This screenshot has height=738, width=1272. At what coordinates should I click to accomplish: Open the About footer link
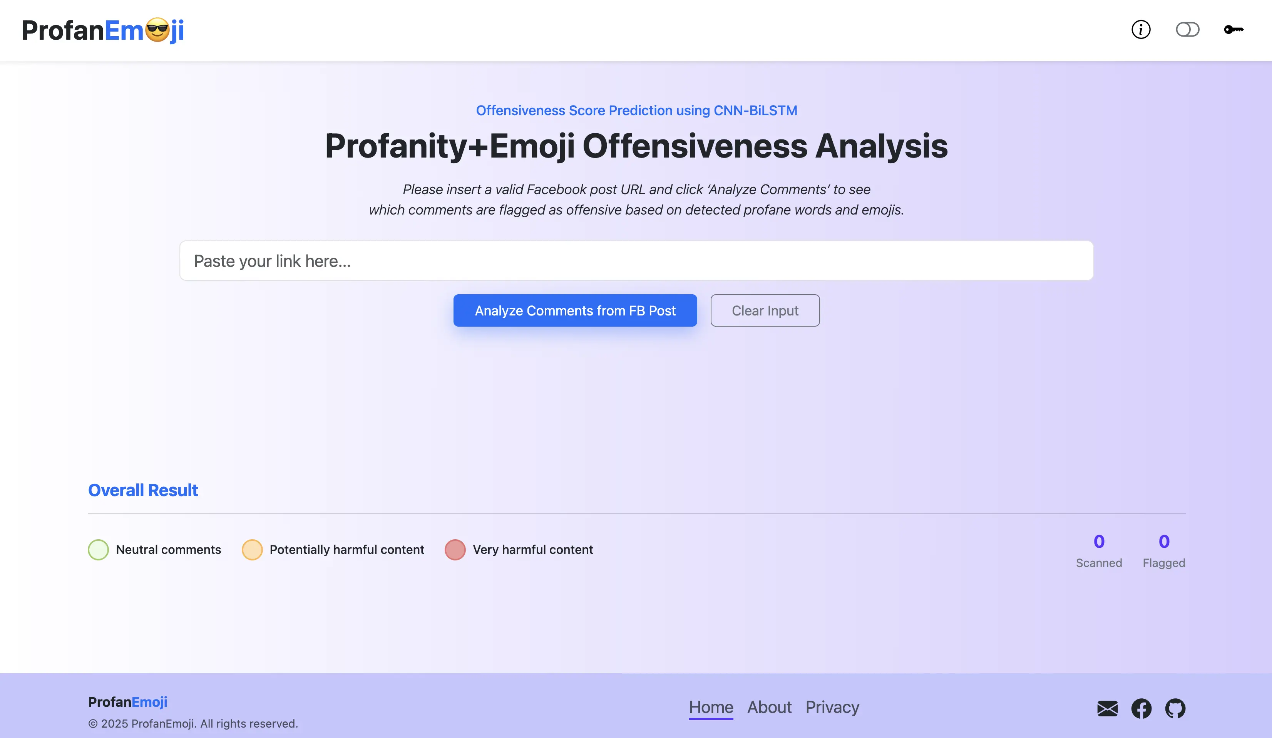click(x=769, y=707)
